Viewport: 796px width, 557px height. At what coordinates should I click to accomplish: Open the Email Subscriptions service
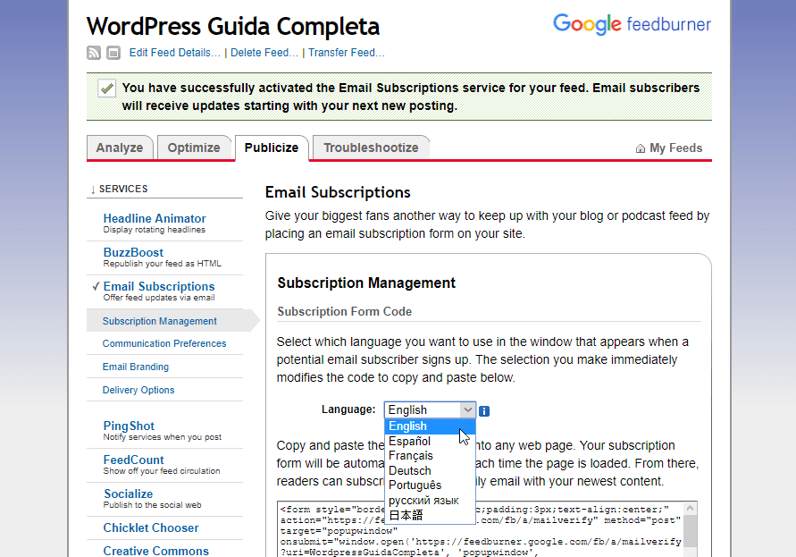tap(159, 287)
